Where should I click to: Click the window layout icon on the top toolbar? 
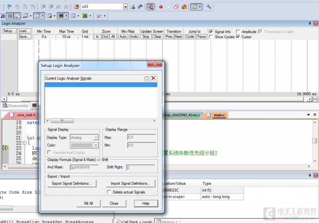point(195,7)
